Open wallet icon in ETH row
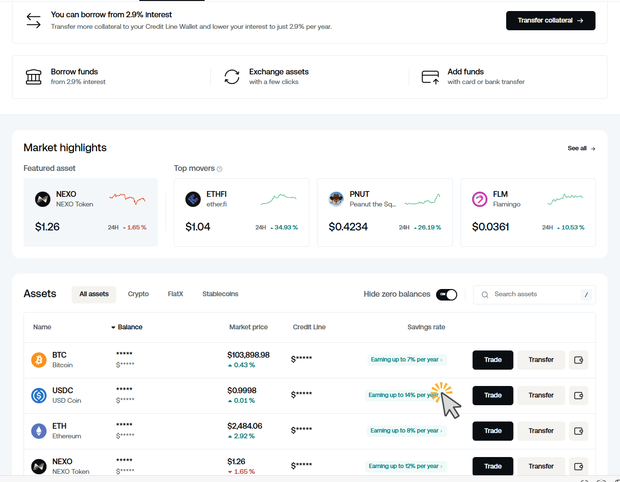Viewport: 620px width, 482px height. 578,431
